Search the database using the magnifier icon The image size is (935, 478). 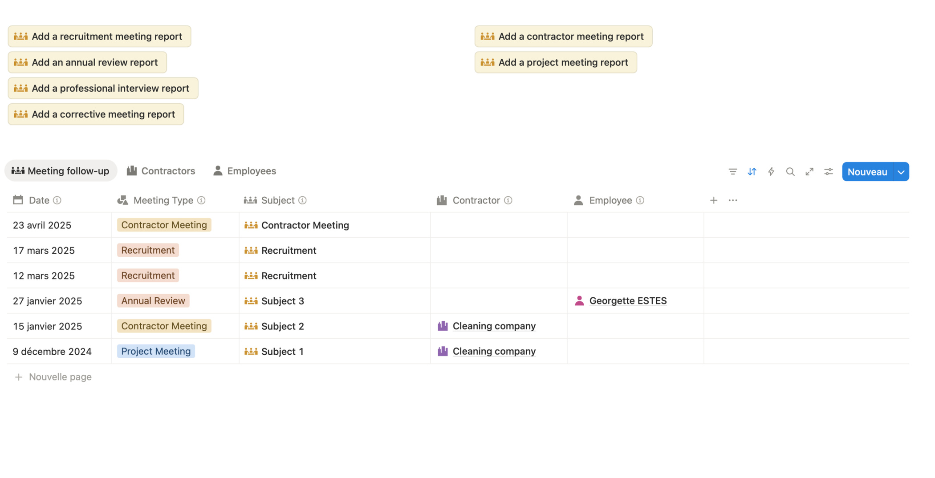pos(790,171)
